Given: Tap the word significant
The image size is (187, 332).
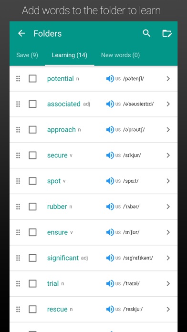Looking at the screenshot, I should (63, 258).
